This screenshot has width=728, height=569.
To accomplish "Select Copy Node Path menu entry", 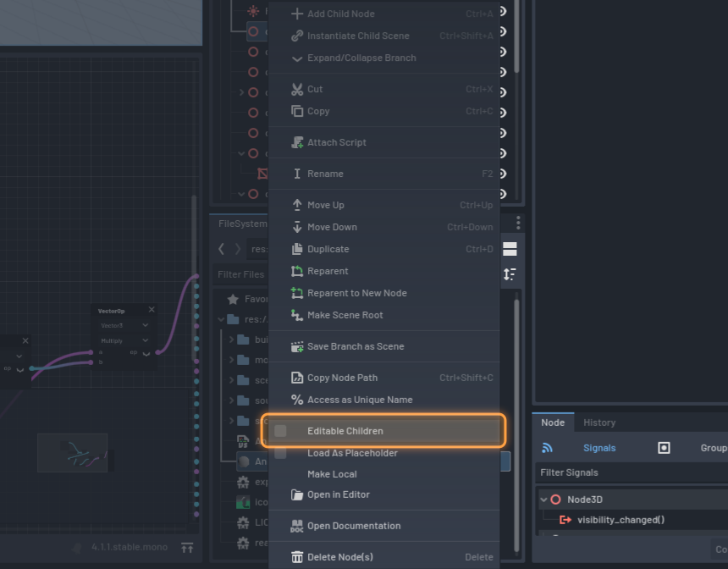I will (342, 378).
